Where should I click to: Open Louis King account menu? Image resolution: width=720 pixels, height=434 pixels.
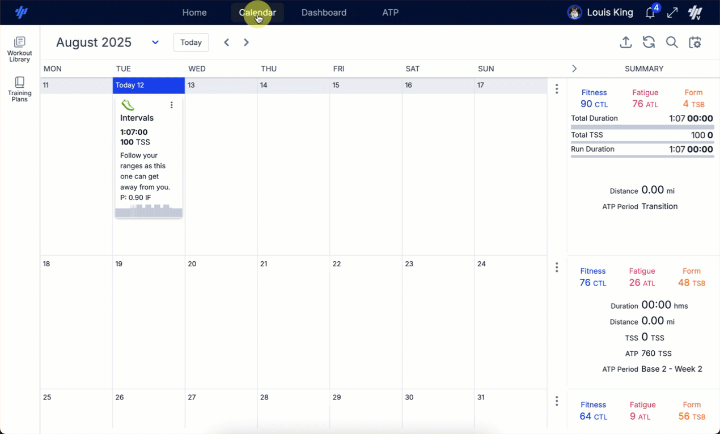click(610, 12)
